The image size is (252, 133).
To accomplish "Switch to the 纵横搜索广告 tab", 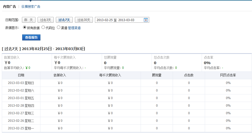I will click(31, 7).
